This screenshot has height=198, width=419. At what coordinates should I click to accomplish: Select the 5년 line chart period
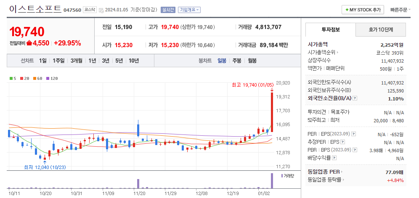pos(119,61)
